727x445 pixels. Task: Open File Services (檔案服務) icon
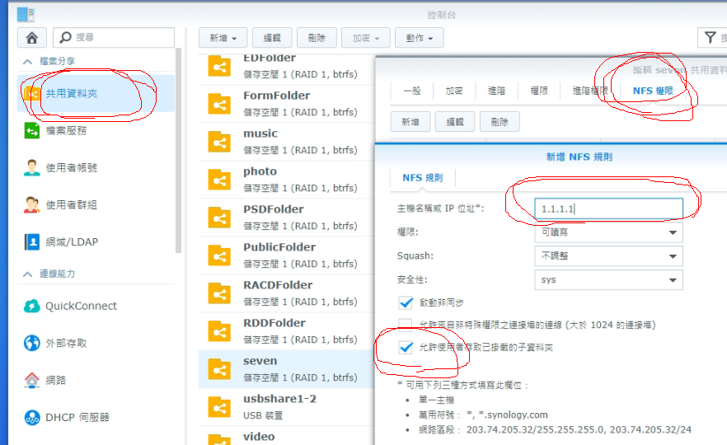[x=32, y=131]
